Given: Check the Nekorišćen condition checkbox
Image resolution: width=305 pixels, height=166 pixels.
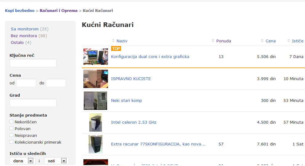Looking at the screenshot, I should tap(12, 122).
